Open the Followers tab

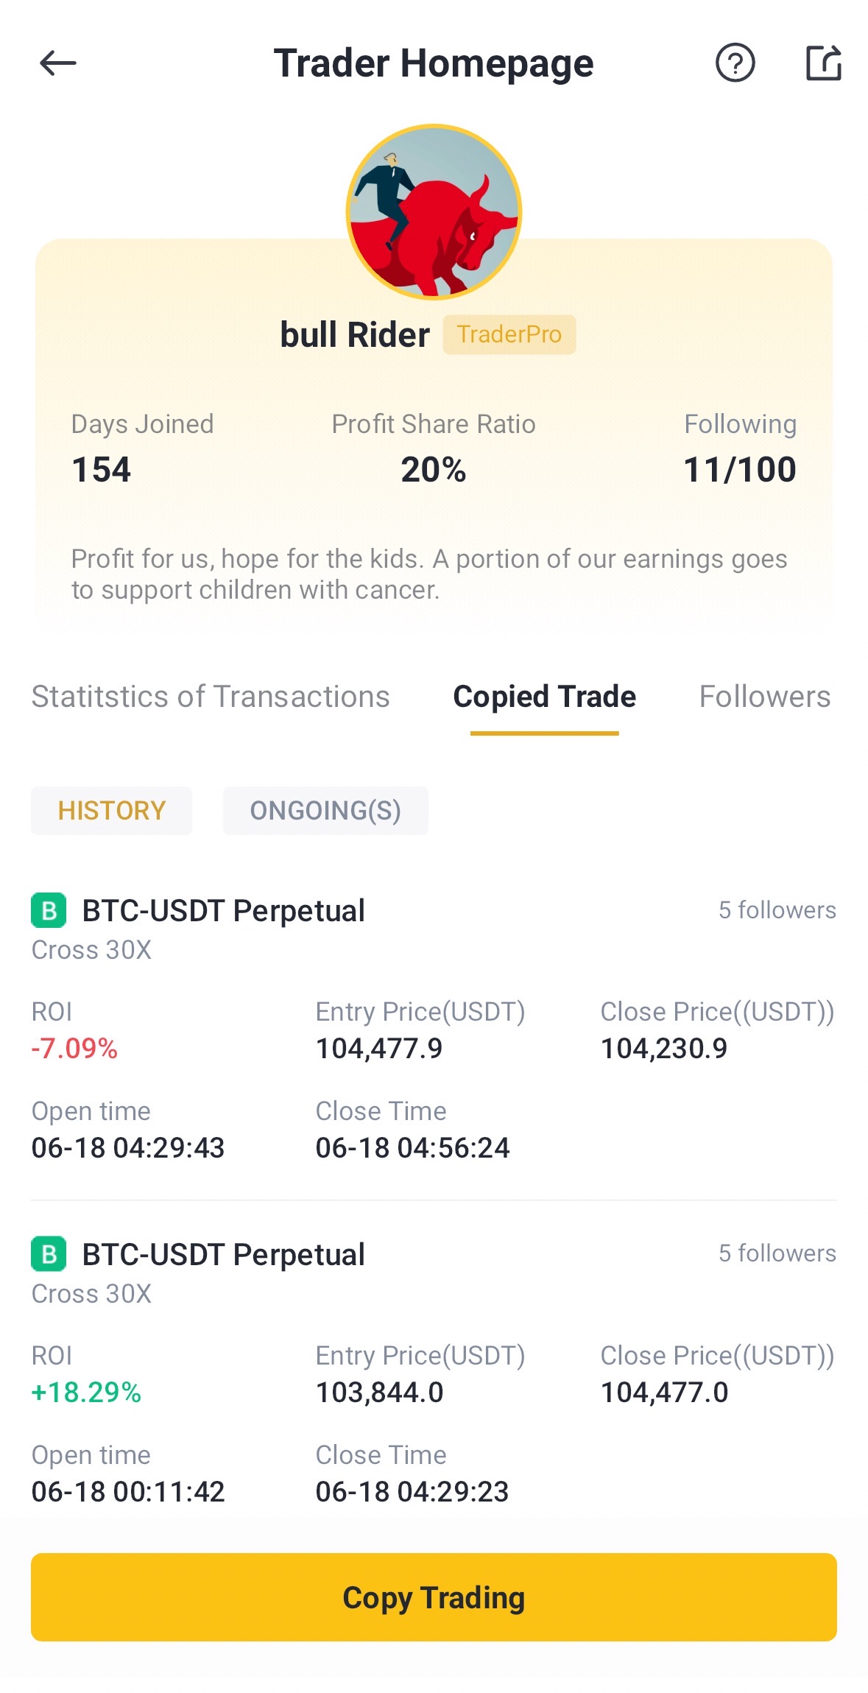click(765, 697)
